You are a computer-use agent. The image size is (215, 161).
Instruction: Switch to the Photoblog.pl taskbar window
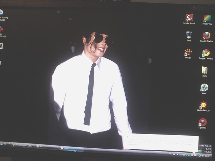click(23, 146)
